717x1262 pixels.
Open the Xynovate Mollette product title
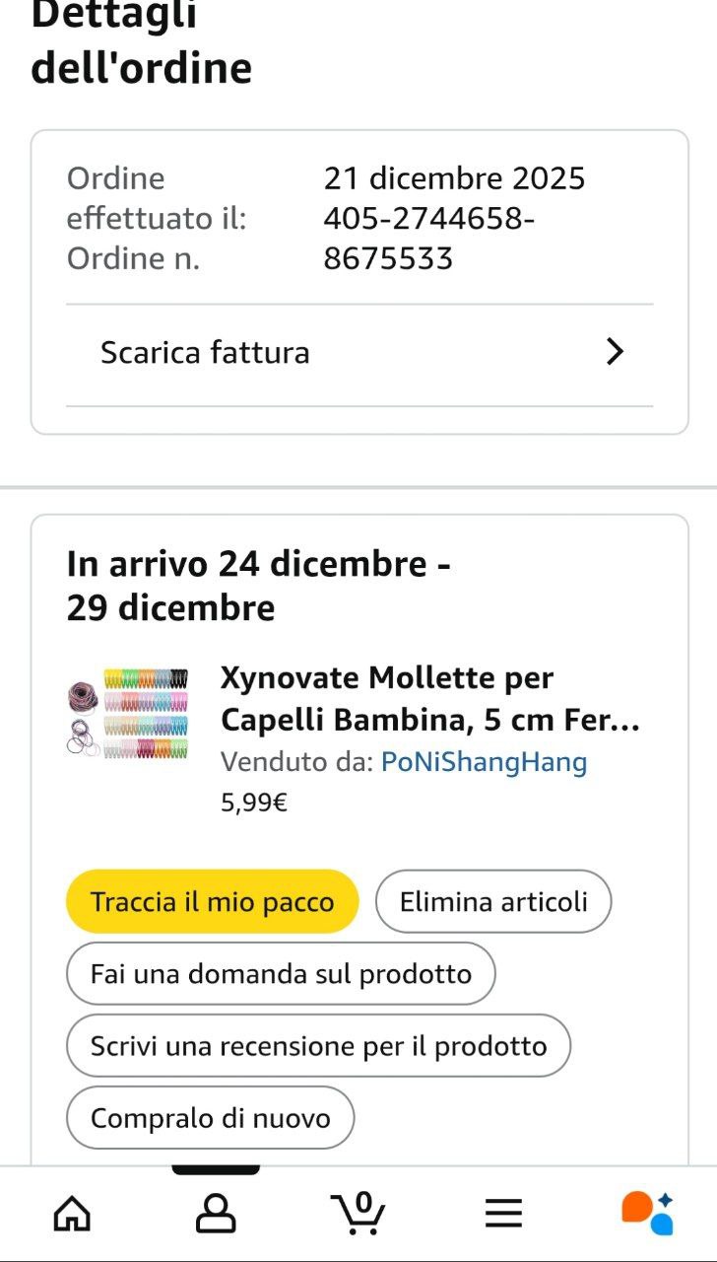point(429,699)
